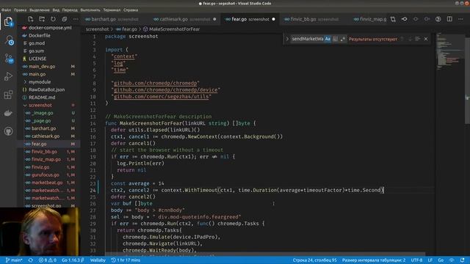This screenshot has height=264, width=470.
Task: Open notifications bell in status bar
Action: (x=463, y=260)
